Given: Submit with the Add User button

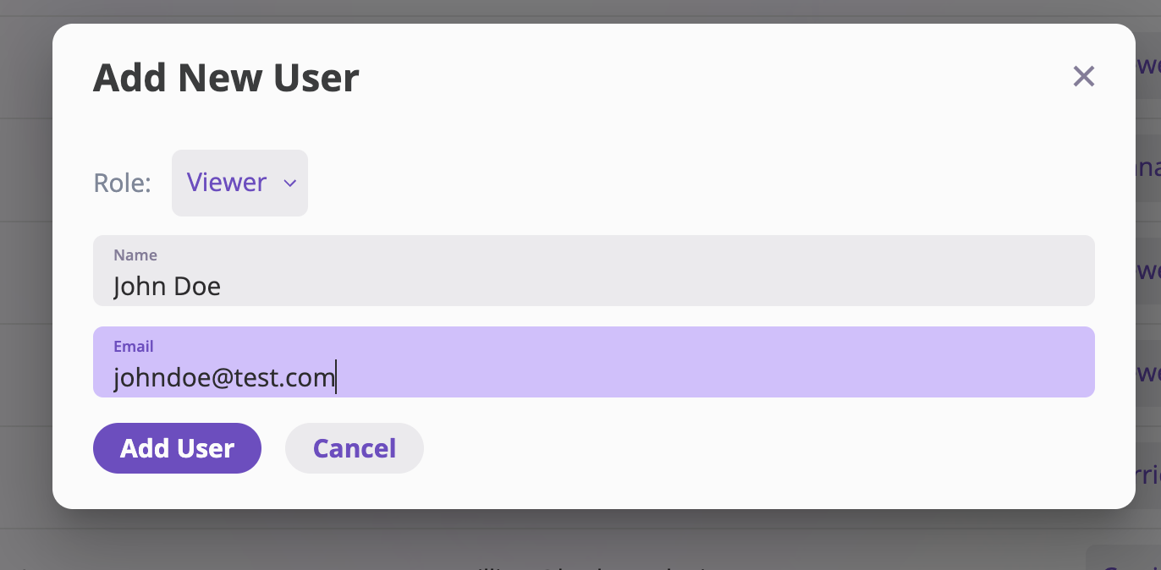Looking at the screenshot, I should pyautogui.click(x=177, y=448).
